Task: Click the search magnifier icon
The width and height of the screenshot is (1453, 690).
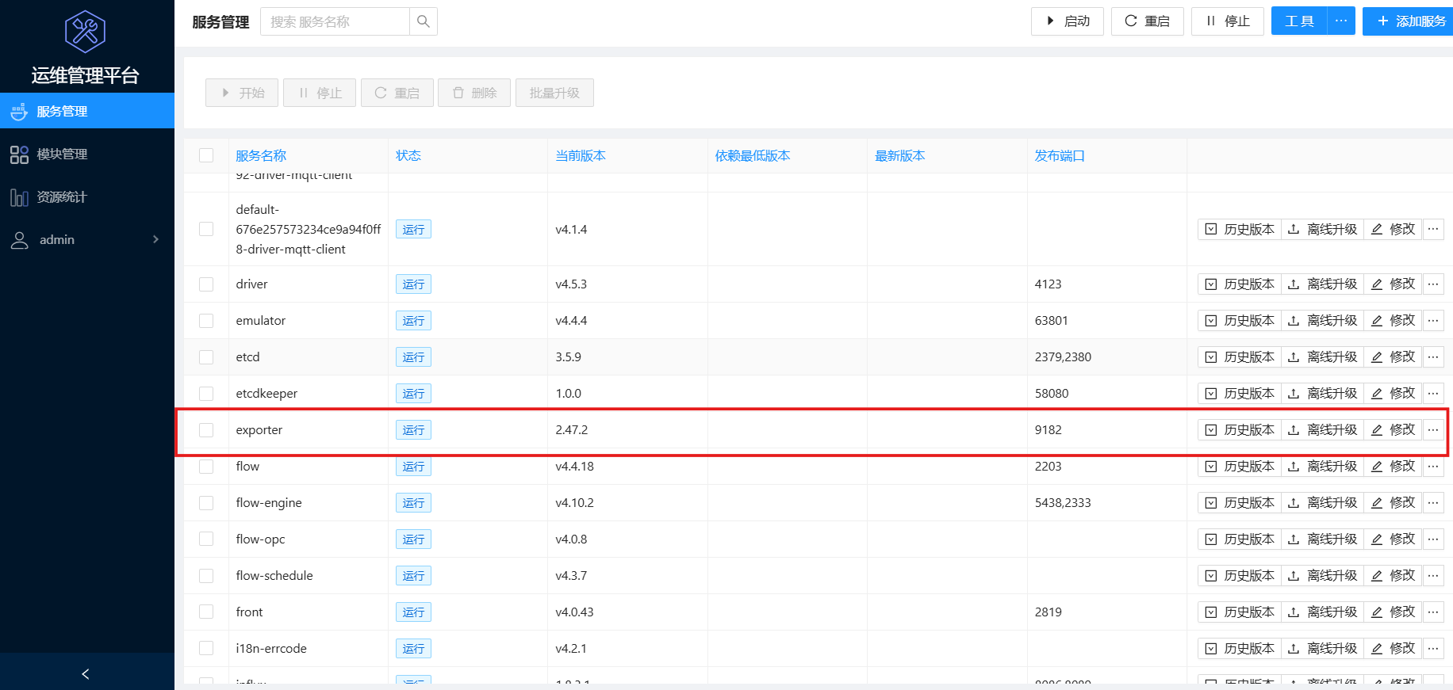Action: click(x=424, y=21)
